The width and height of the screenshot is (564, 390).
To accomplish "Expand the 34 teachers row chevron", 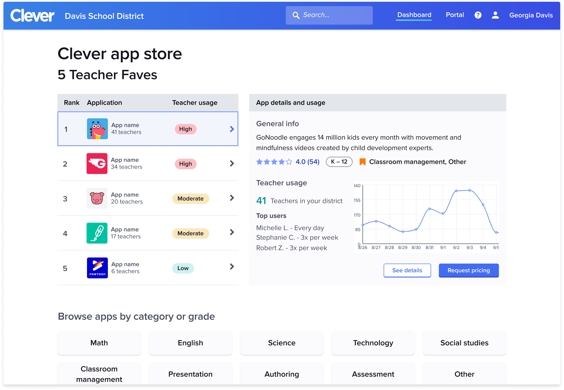I will pos(232,164).
